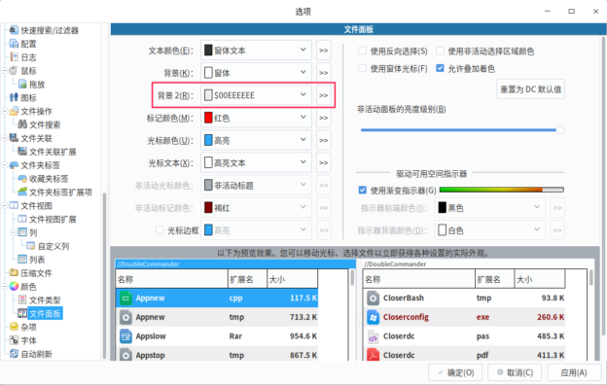Viewport: 607px width, 385px height.
Task: Click the 大小 column header in right preview
Action: (x=540, y=279)
